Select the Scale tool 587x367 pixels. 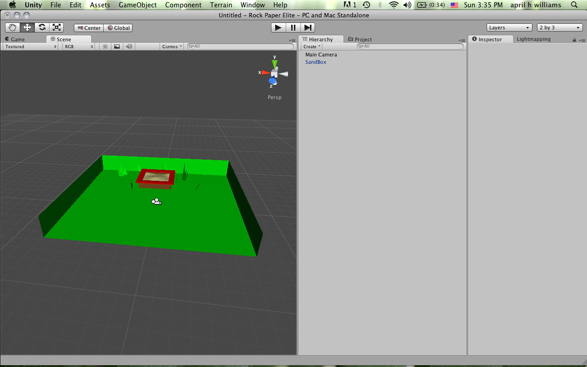[57, 27]
